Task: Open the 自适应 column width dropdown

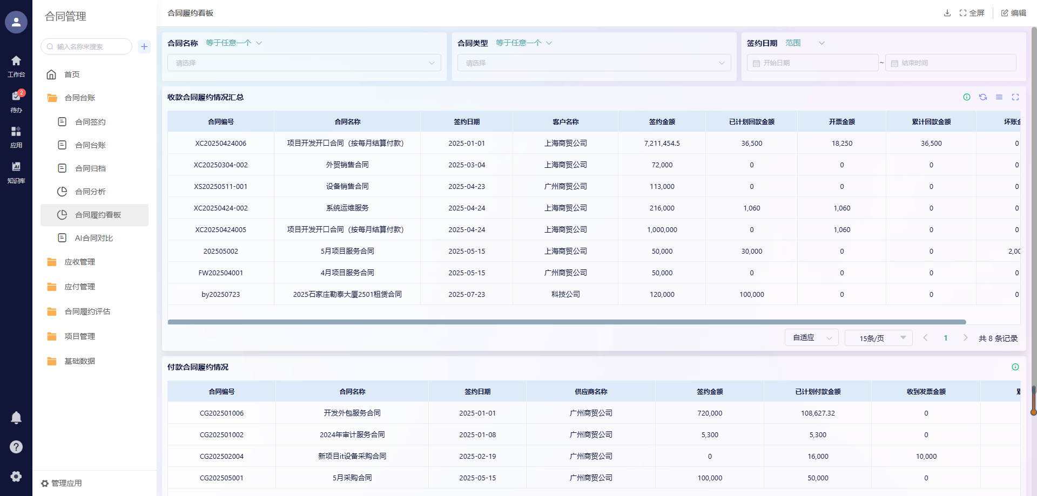Action: [811, 338]
